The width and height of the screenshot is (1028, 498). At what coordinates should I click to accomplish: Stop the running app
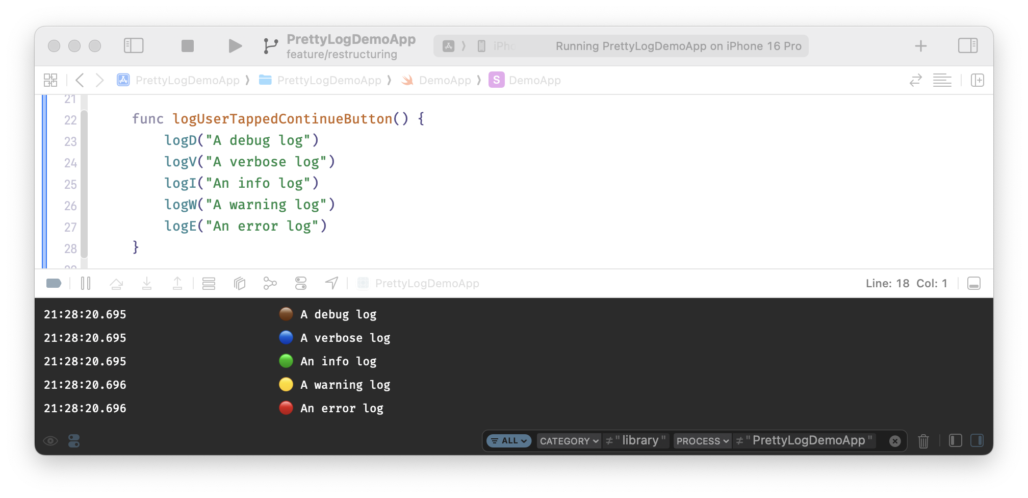188,46
